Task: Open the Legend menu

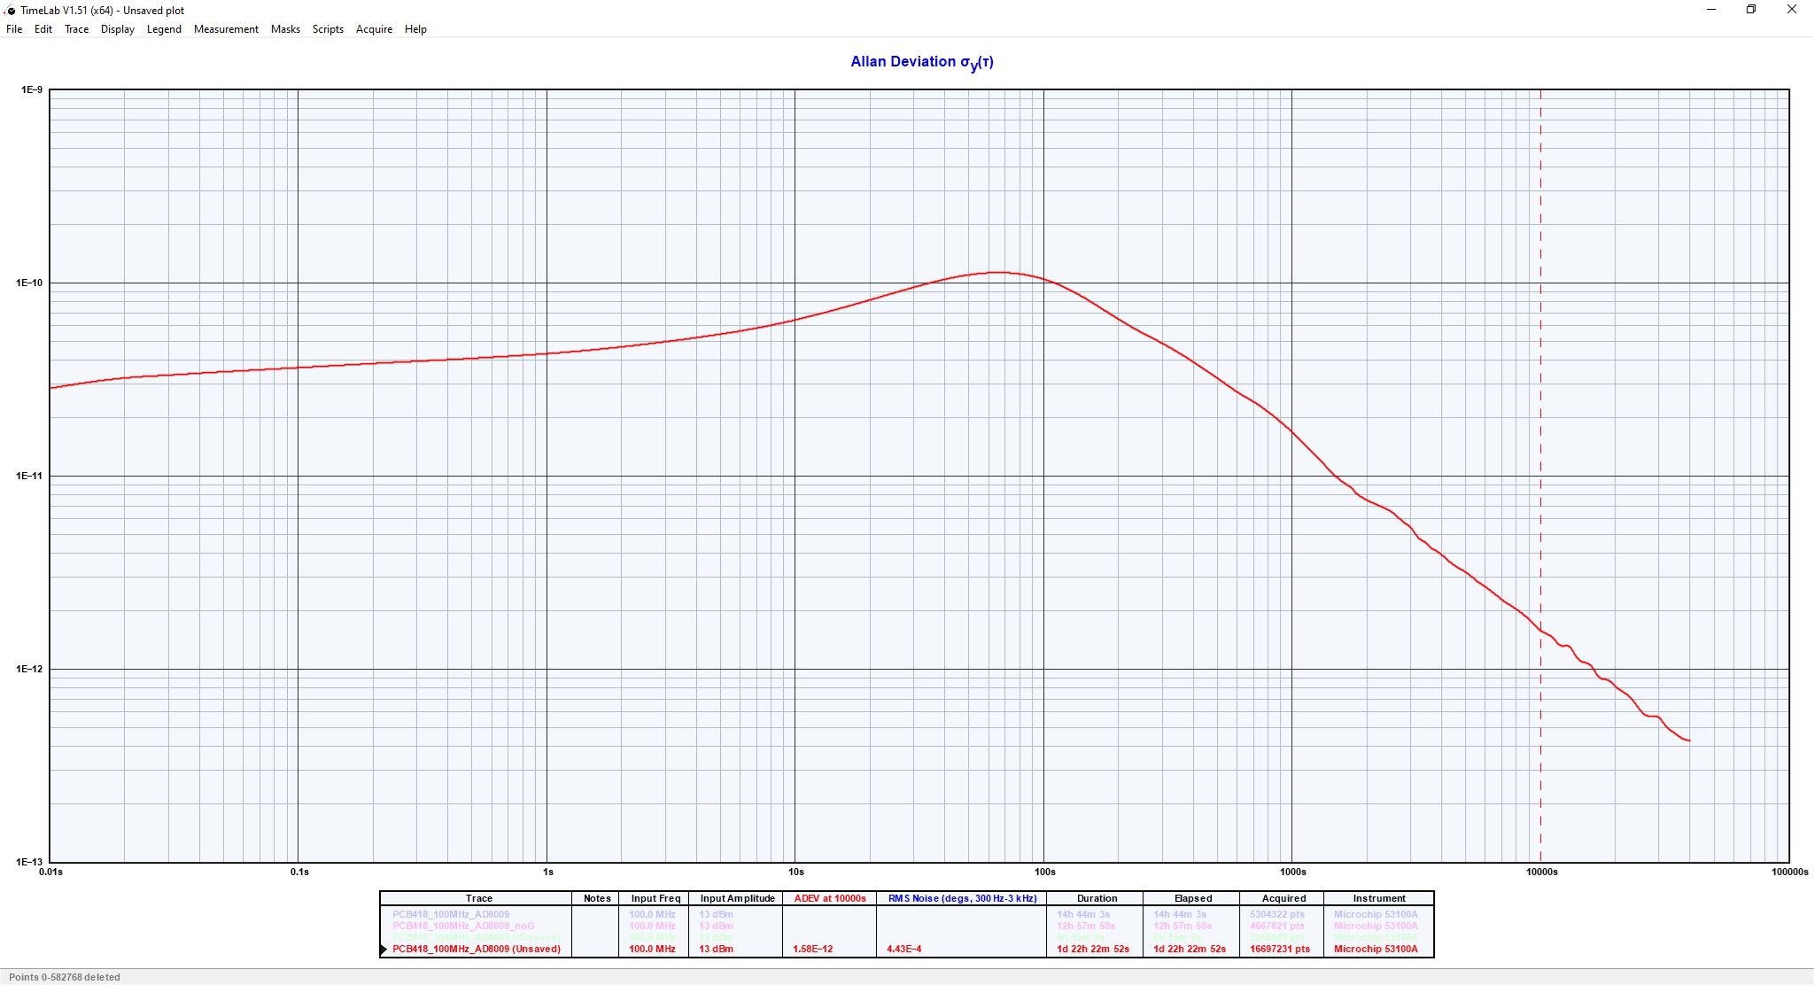Action: (x=164, y=29)
